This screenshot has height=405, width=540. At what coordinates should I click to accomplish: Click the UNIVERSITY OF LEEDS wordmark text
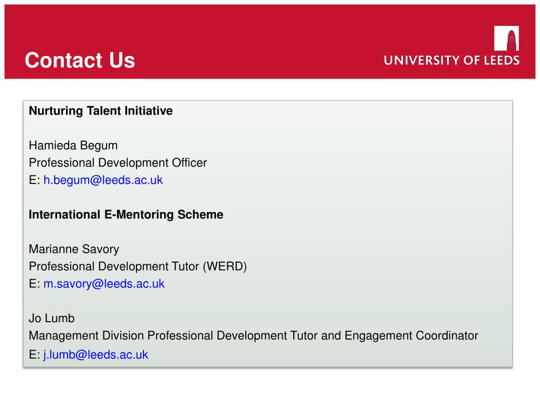451,60
